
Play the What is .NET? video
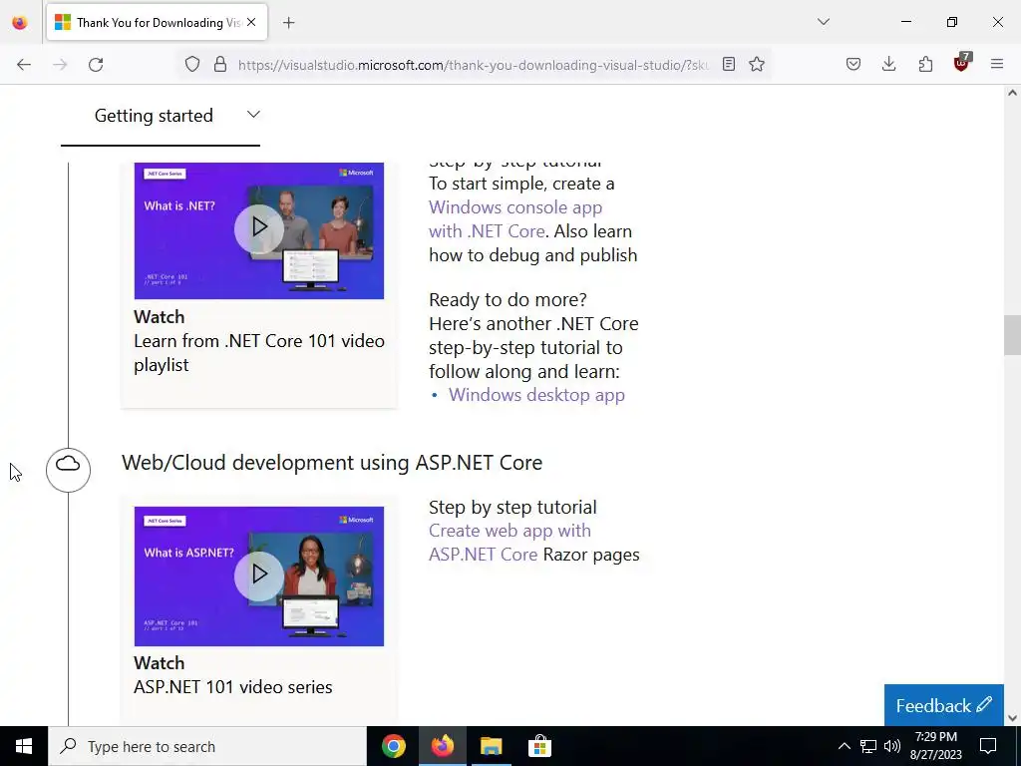(x=259, y=227)
